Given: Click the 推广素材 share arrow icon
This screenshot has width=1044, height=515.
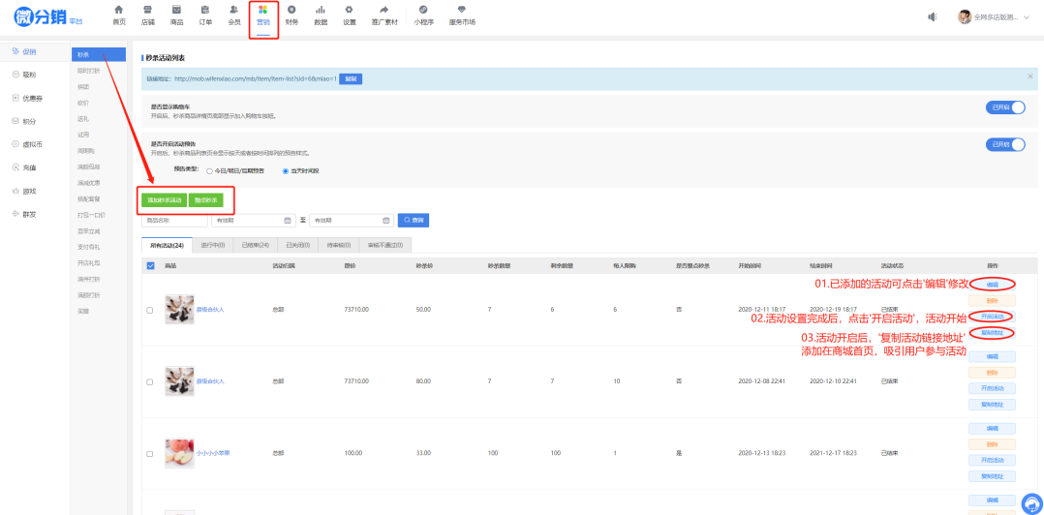Looking at the screenshot, I should [x=384, y=10].
